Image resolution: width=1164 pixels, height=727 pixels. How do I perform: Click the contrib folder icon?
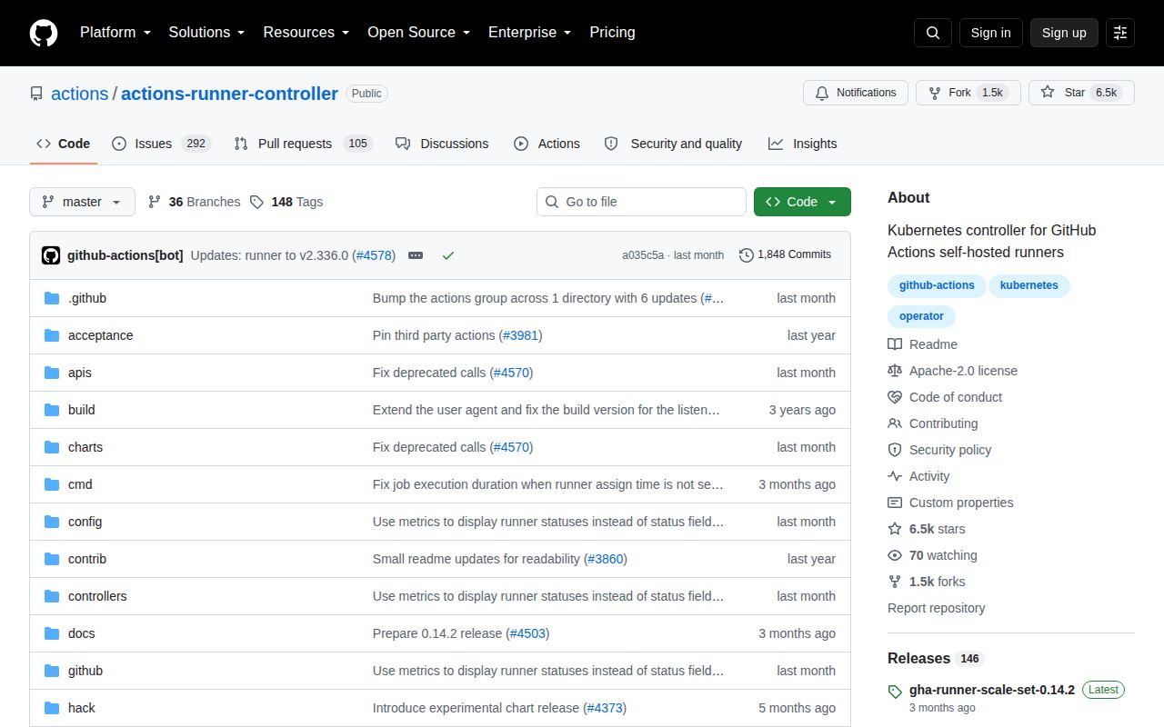(x=52, y=559)
